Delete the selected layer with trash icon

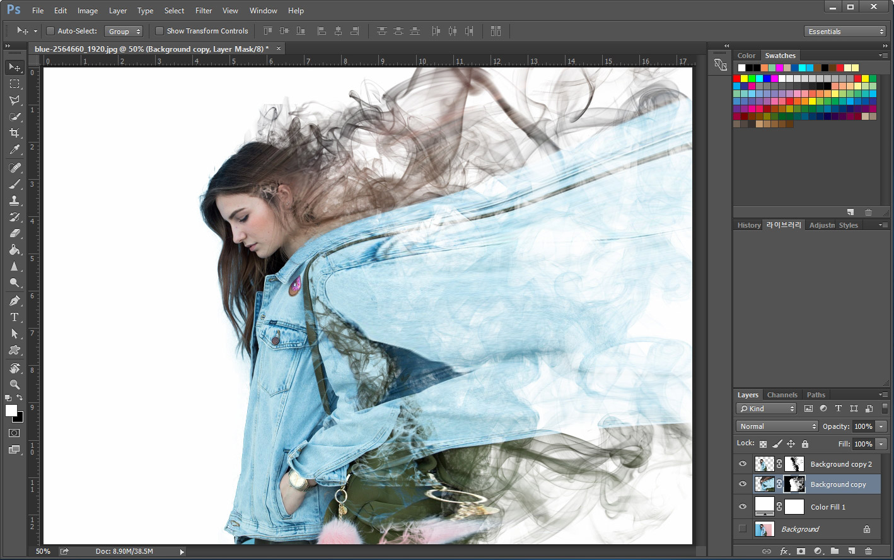pyautogui.click(x=868, y=551)
